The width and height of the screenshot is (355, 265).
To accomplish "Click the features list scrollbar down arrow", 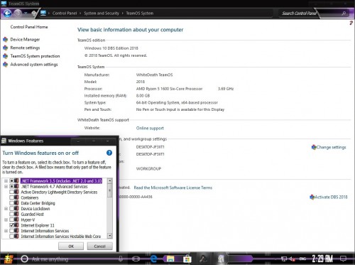I will point(109,236).
